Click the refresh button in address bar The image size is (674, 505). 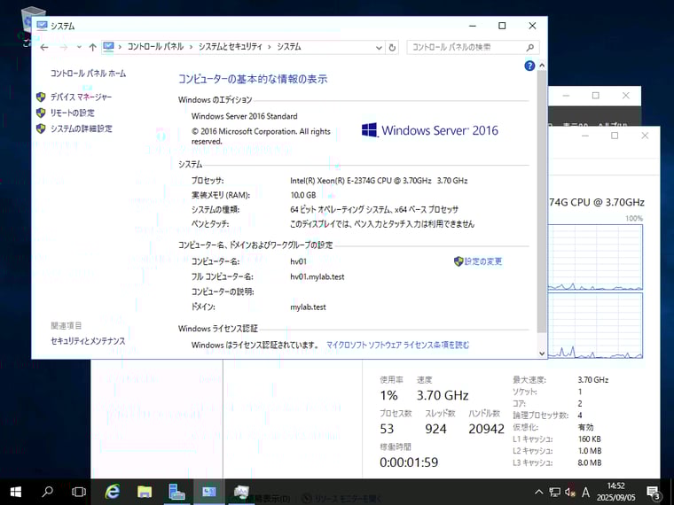click(x=393, y=47)
